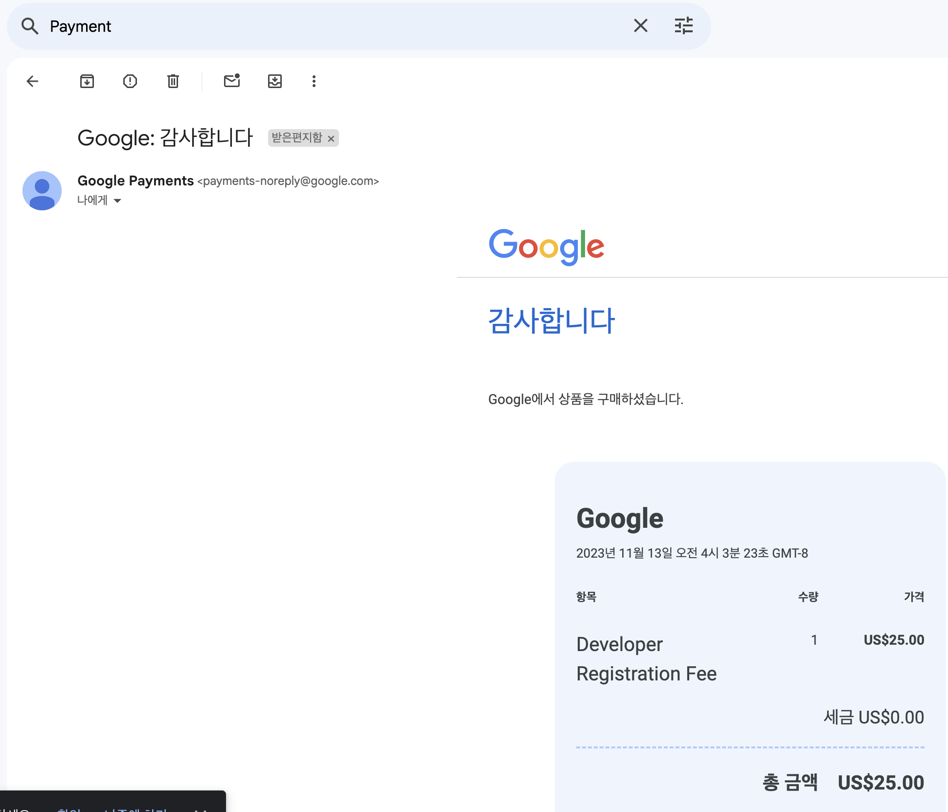This screenshot has height=812, width=948.
Task: Mark this email as unread
Action: click(x=232, y=81)
